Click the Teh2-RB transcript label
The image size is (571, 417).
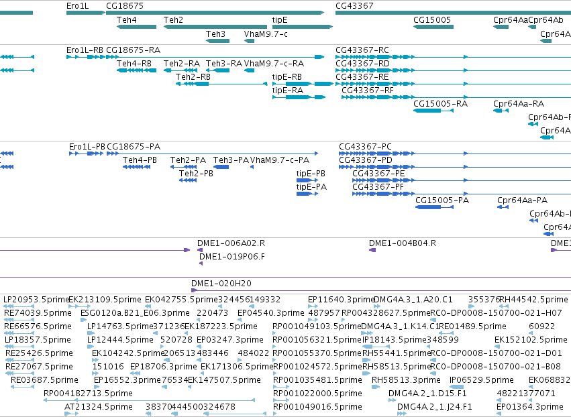[x=193, y=77]
